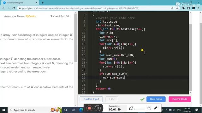Click the Hint button
Screen dimensions: 202x113
112,99
